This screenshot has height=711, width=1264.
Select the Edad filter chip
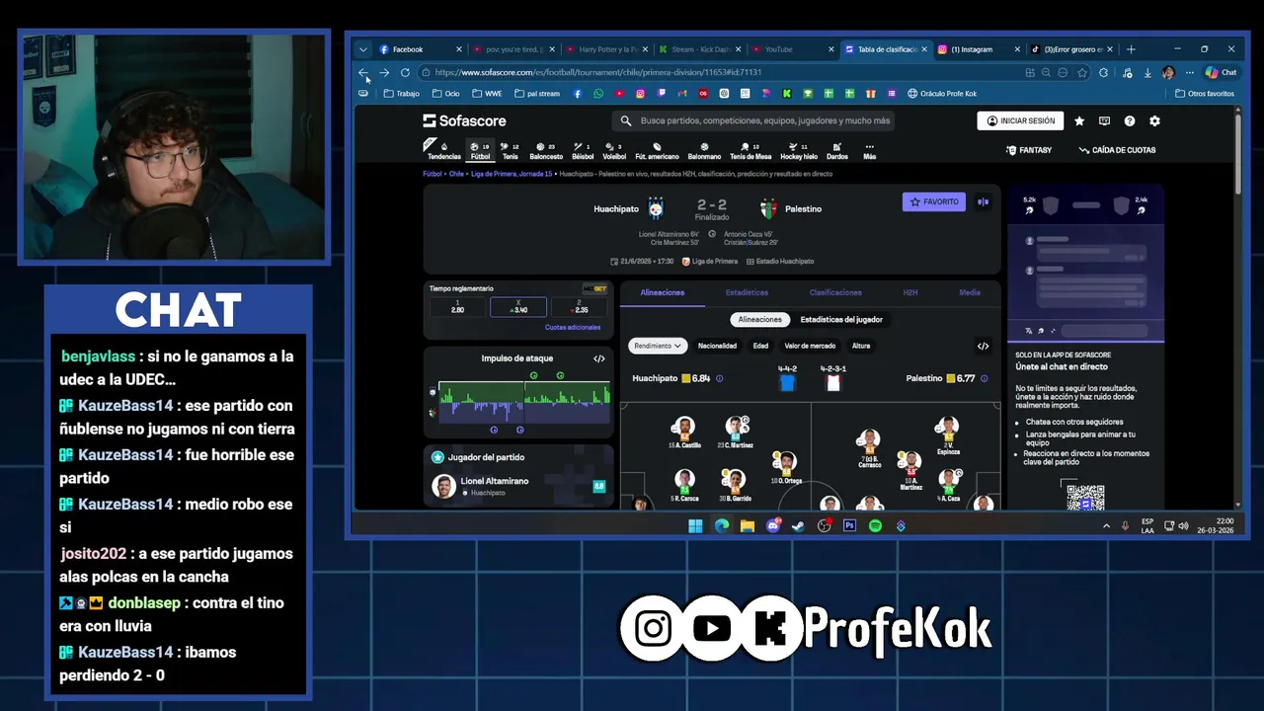point(760,346)
